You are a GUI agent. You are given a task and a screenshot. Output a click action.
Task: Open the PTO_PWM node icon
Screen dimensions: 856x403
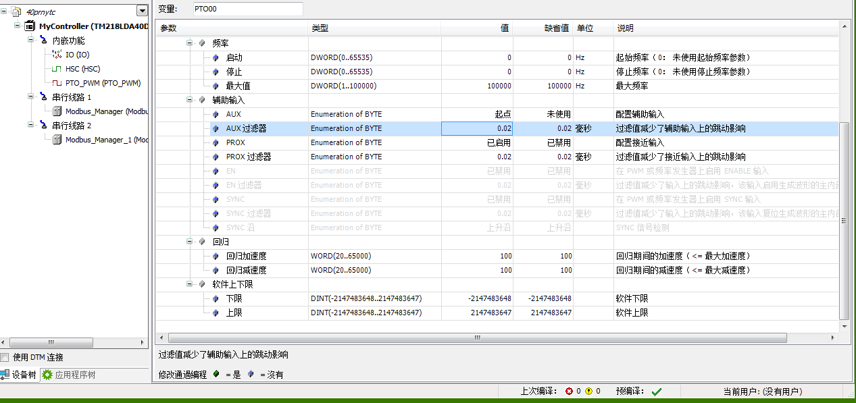point(57,83)
